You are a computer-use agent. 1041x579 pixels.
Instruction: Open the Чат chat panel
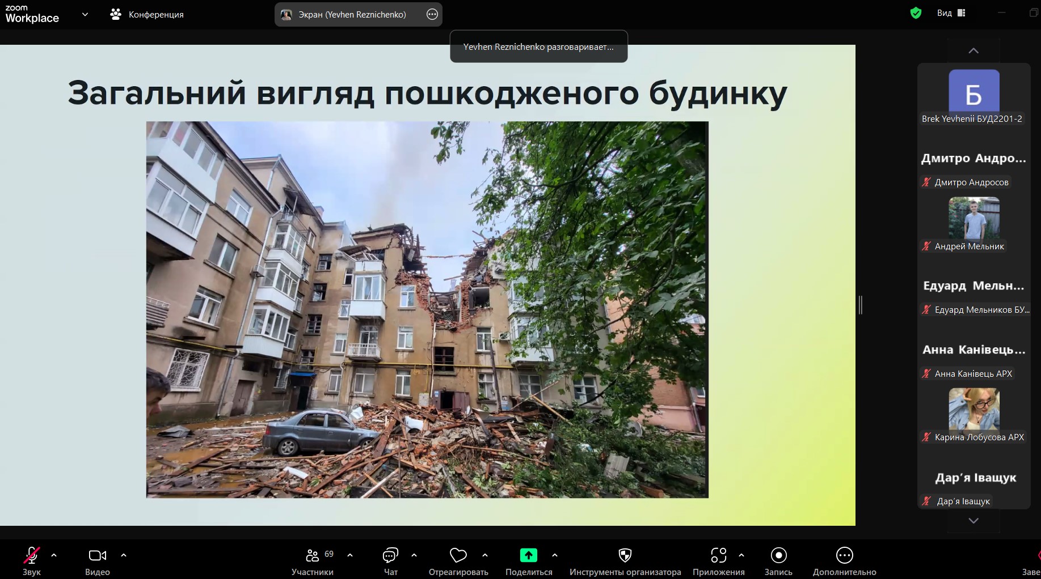pos(391,561)
